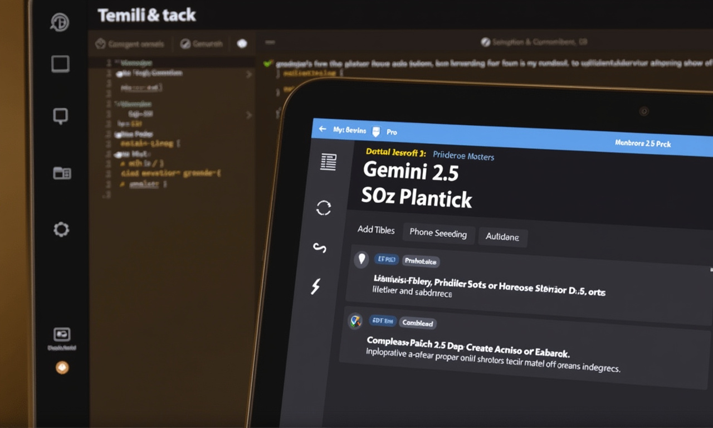The height and width of the screenshot is (428, 713).
Task: Click the "Combiead" badge on second card
Action: 418,323
